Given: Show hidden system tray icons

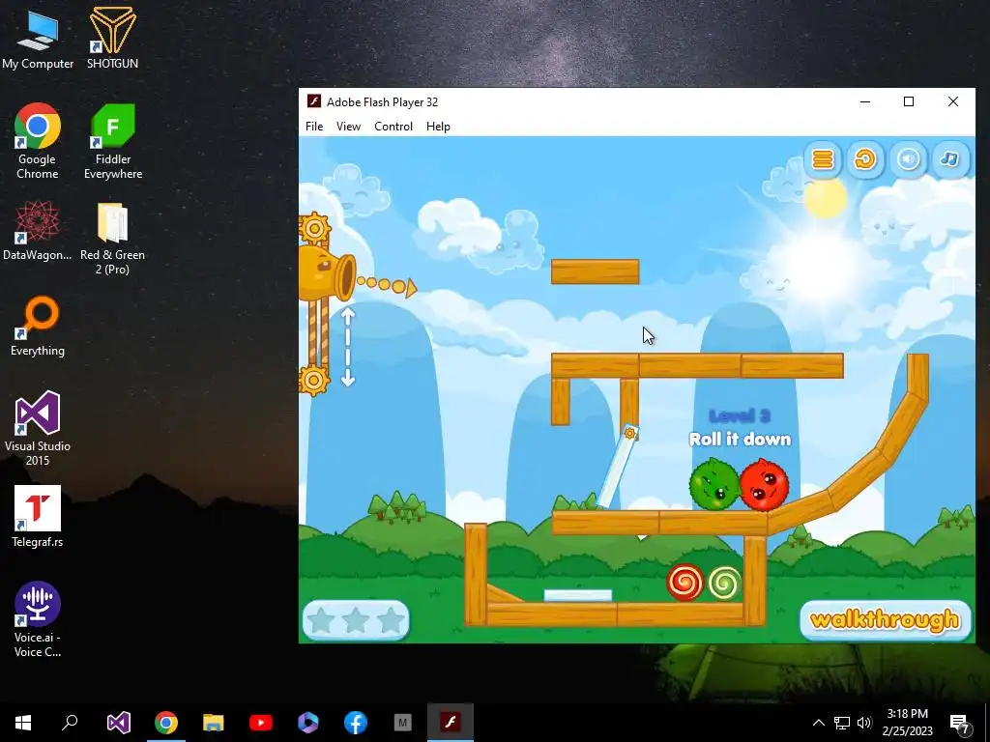Looking at the screenshot, I should click(818, 723).
